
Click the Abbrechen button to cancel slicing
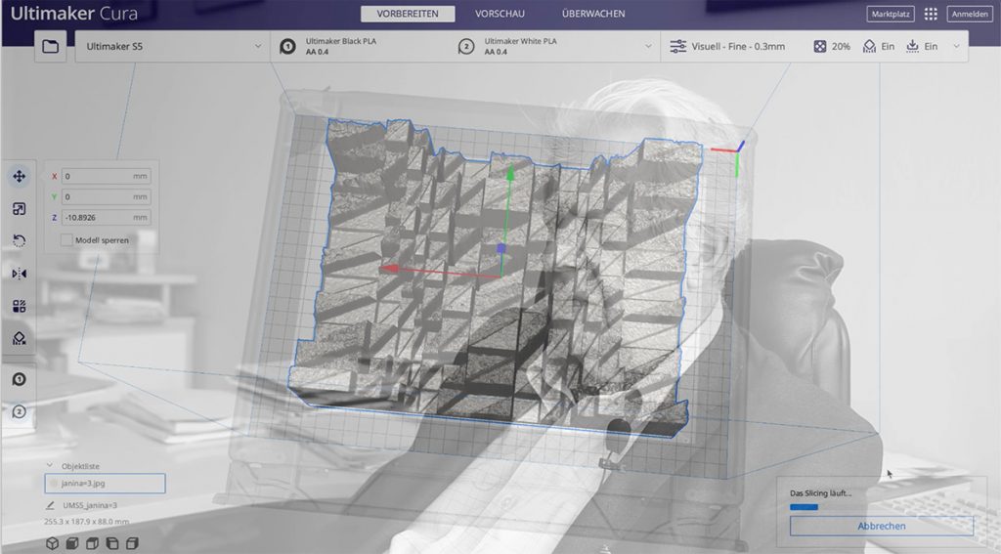(881, 526)
